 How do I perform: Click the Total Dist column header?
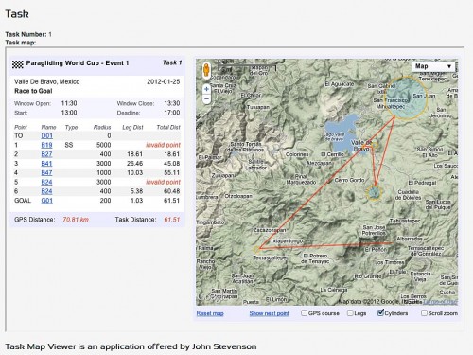168,127
